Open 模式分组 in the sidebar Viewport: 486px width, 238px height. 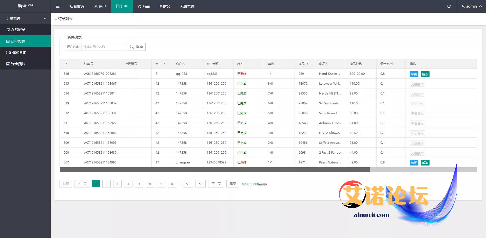[25, 53]
